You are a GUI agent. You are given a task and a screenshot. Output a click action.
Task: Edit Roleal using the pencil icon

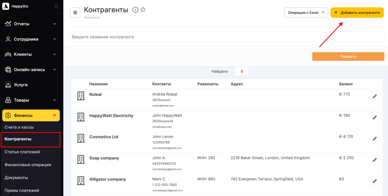point(374,96)
